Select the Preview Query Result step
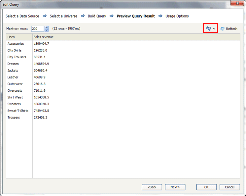Viewport: 246px width, 196px height. coord(136,16)
